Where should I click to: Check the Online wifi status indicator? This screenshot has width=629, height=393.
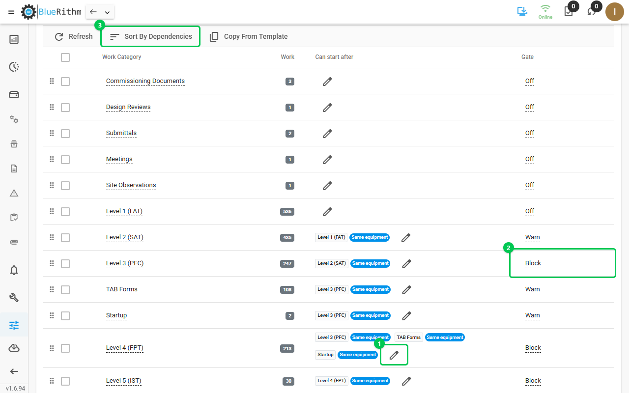click(x=545, y=12)
